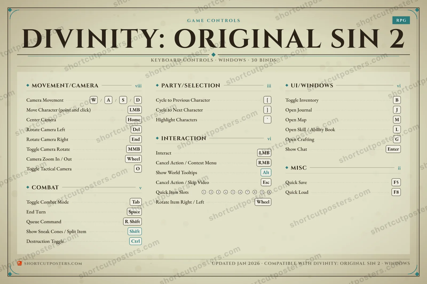Viewport: 427px width, 284px height.
Task: Click Quick Item Slot number 1
Action: [x=204, y=192]
